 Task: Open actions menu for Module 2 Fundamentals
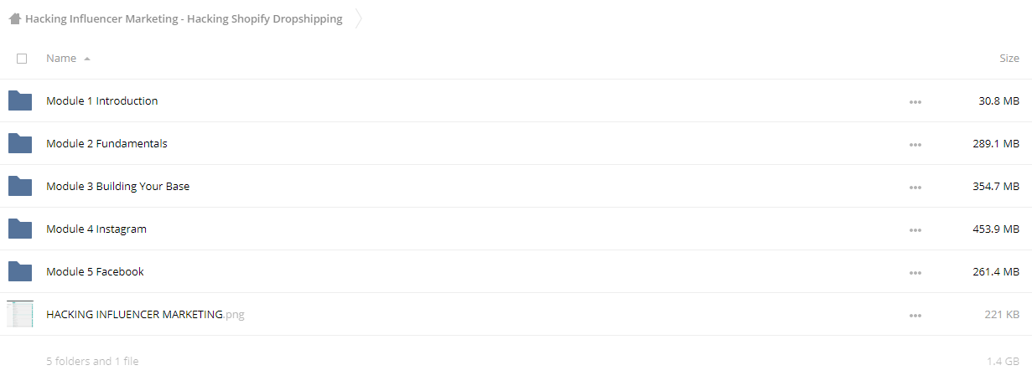pos(915,144)
